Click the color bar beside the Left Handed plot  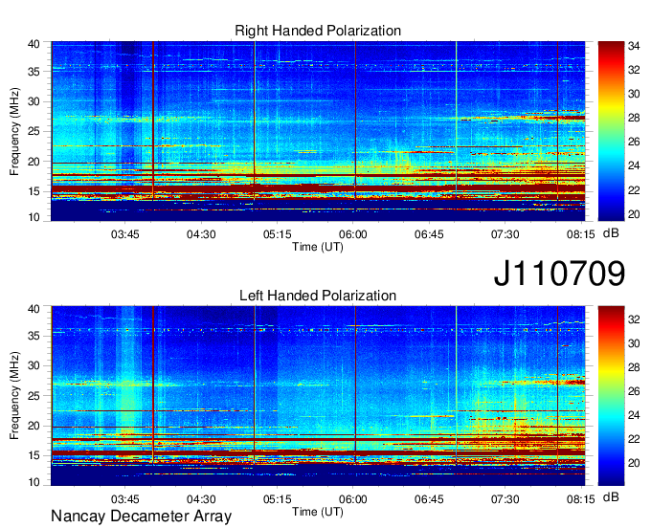point(611,396)
